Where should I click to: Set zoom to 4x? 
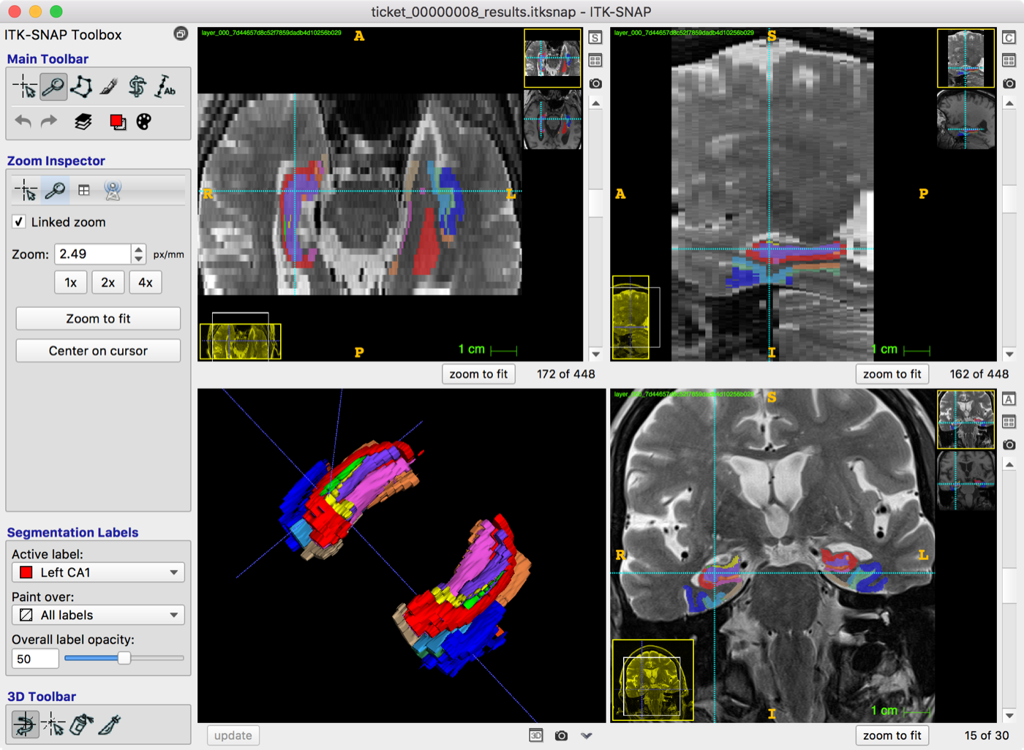pyautogui.click(x=146, y=283)
